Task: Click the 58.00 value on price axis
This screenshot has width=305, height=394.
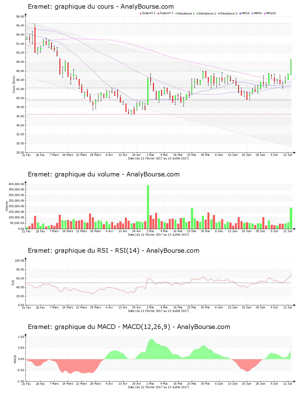Action: coord(20,17)
